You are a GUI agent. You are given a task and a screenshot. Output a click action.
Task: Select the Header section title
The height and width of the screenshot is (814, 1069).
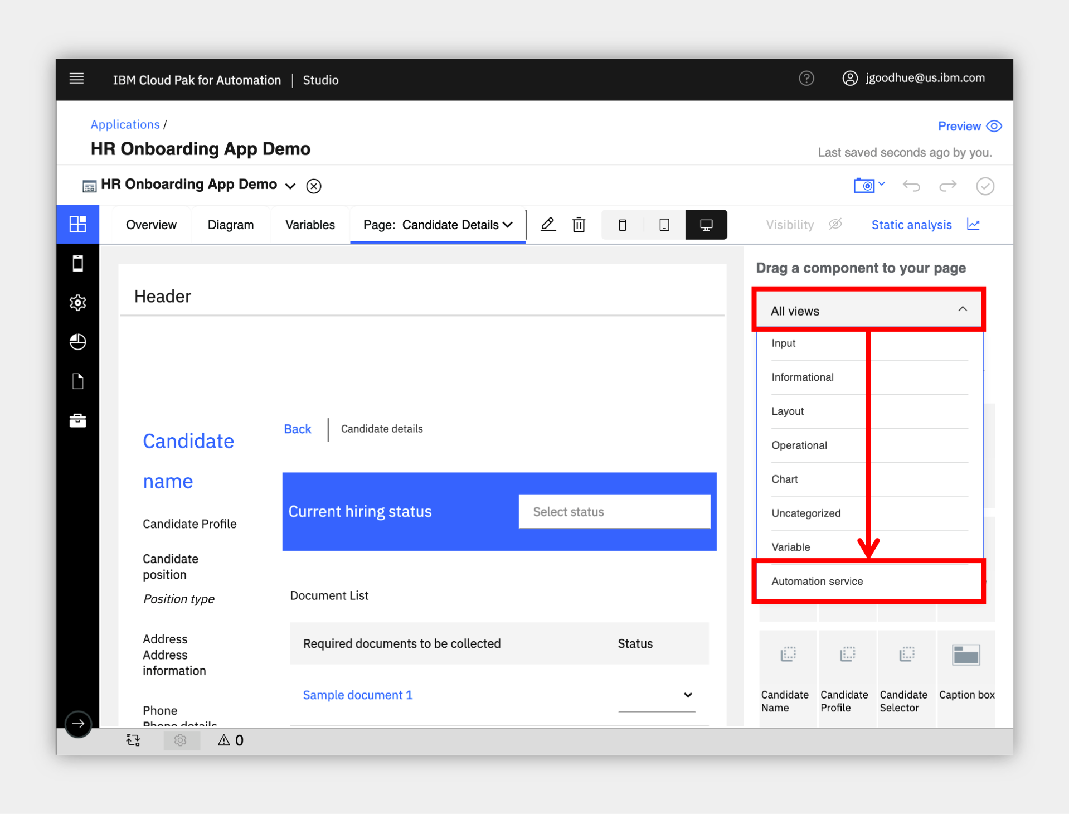tap(163, 296)
